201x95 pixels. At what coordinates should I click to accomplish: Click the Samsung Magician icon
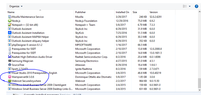(x=10, y=61)
